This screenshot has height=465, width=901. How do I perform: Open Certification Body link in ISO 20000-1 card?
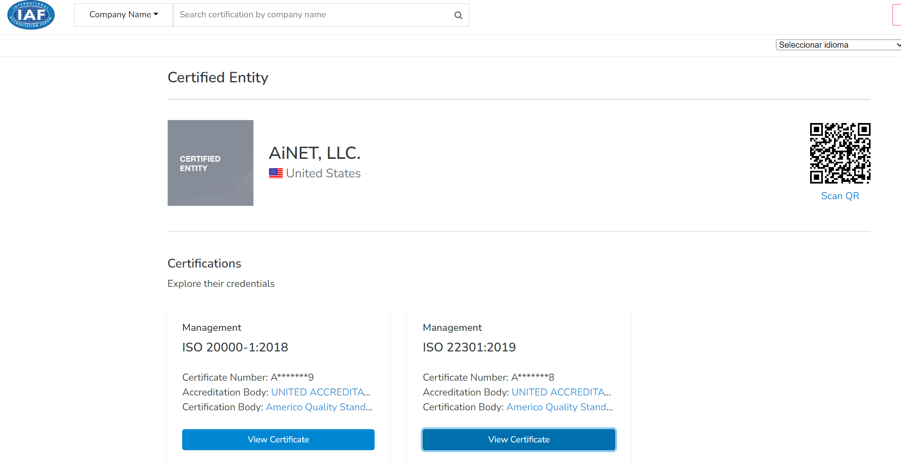point(319,407)
